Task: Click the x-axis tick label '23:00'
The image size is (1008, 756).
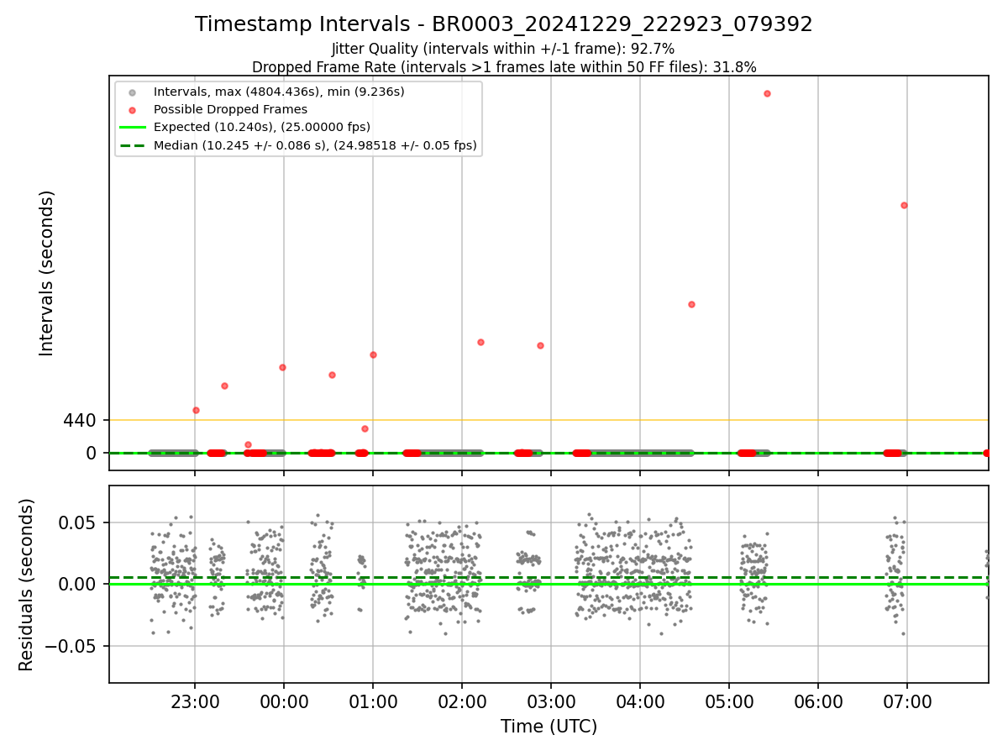Action: click(195, 701)
